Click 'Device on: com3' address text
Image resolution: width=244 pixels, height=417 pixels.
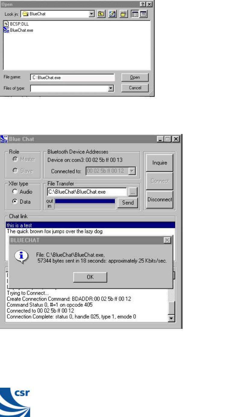point(85,160)
